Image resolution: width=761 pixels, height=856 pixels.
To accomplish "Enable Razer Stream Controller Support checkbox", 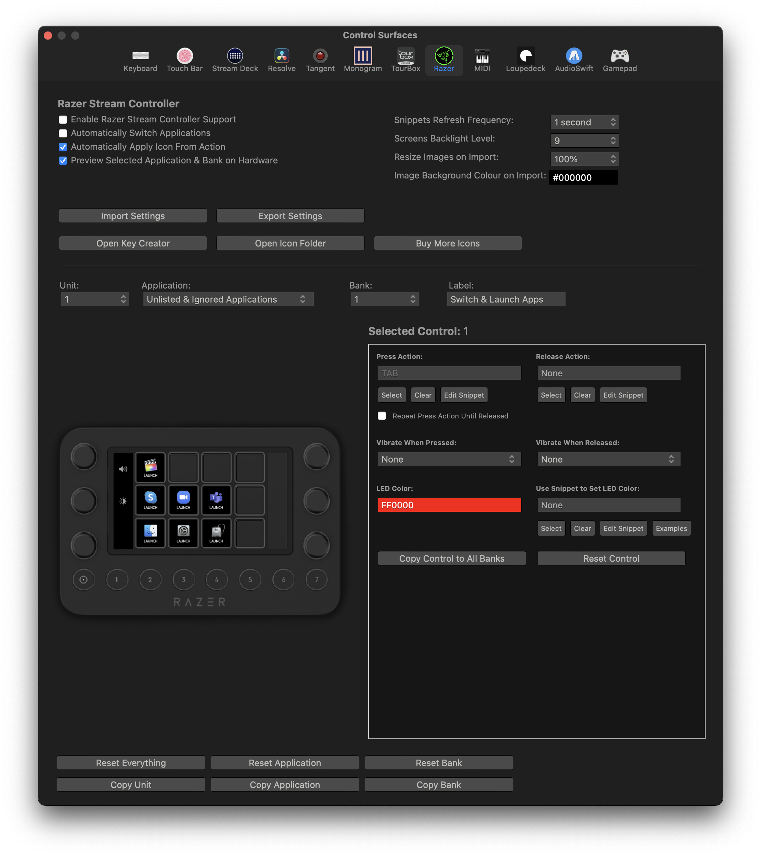I will pos(63,120).
